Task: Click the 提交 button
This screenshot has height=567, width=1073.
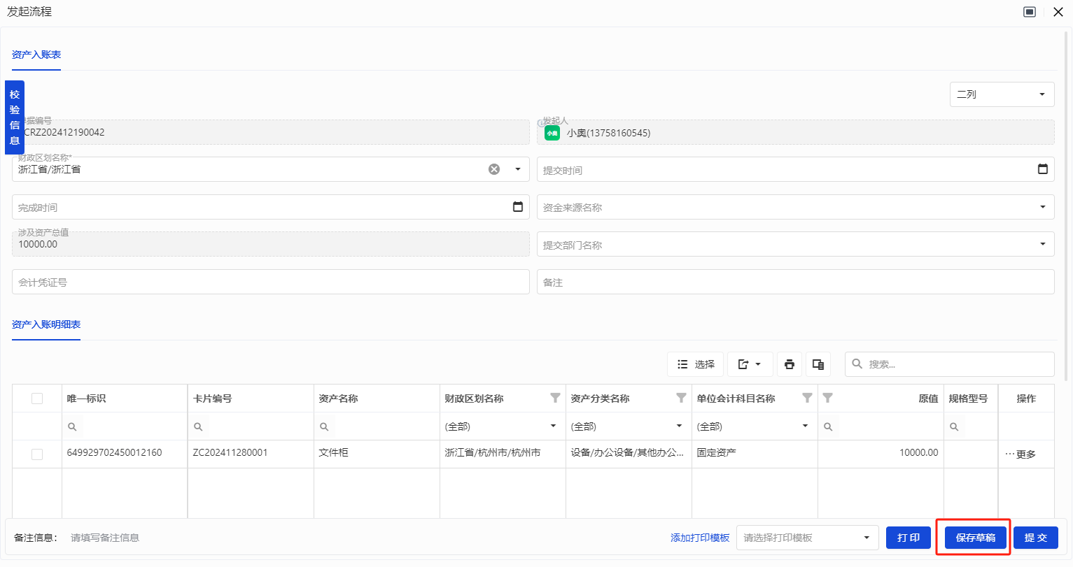Action: [1035, 538]
